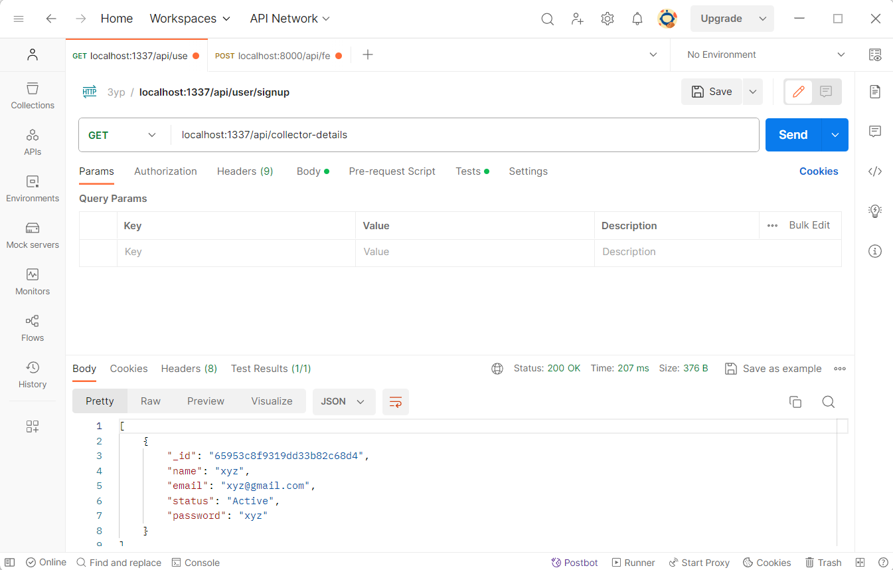
Task: View Test Results (1/1) tab
Action: [x=271, y=369]
